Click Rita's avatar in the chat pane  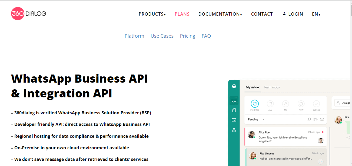click(x=338, y=120)
